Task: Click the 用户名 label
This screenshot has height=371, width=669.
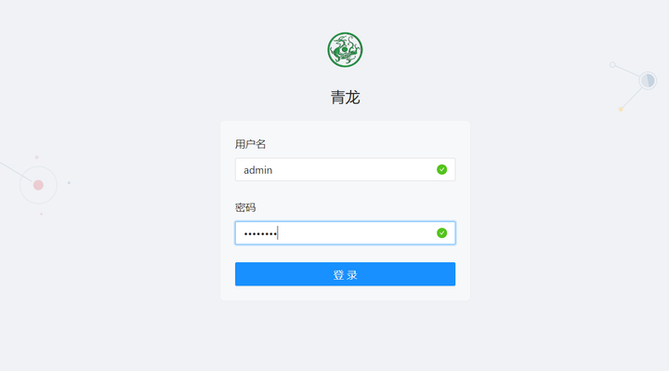Action: (x=251, y=144)
